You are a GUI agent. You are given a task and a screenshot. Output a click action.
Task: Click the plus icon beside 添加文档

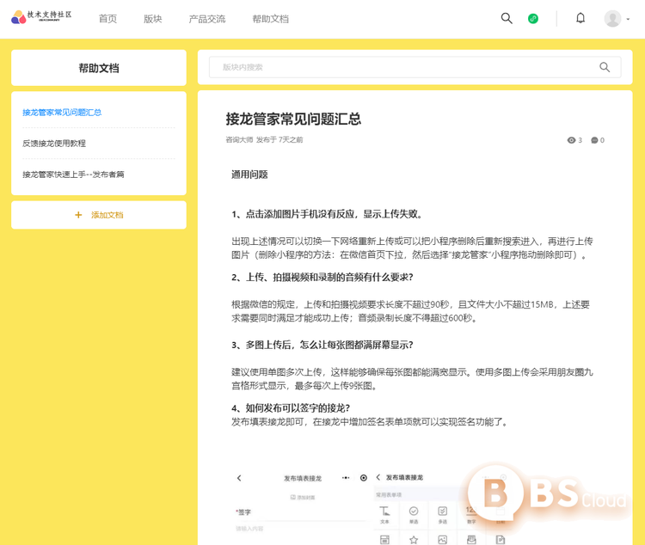(x=78, y=215)
